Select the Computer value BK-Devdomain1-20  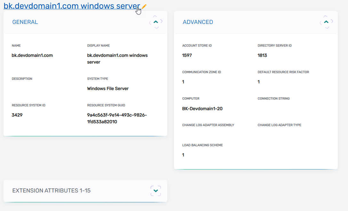click(202, 109)
